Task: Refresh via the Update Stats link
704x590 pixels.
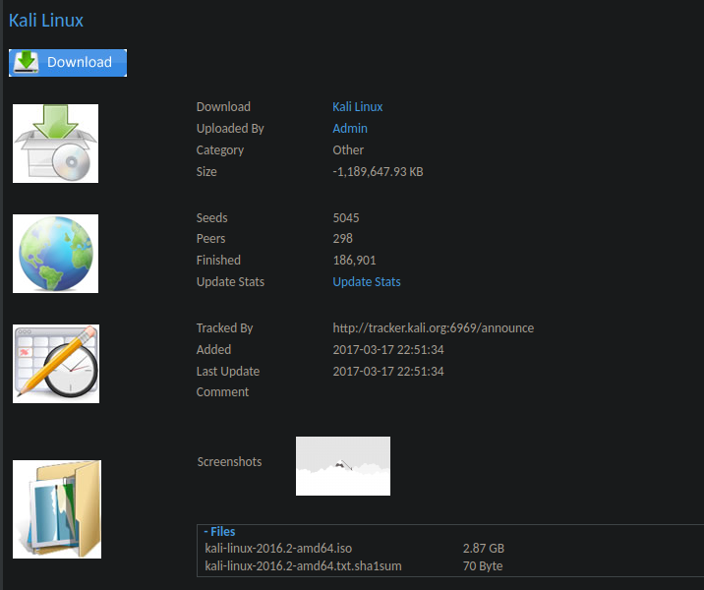Action: tap(366, 282)
